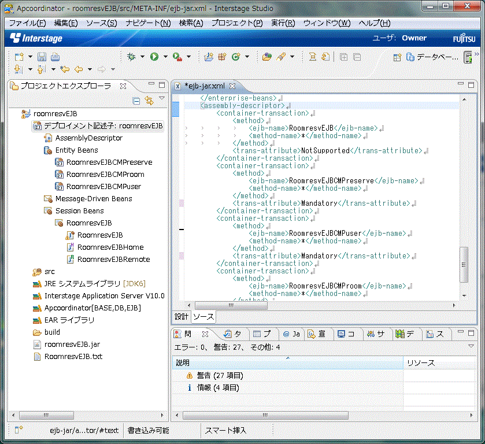Sort by the リソース column header
Screen dimensions: 485x444
tap(439, 362)
